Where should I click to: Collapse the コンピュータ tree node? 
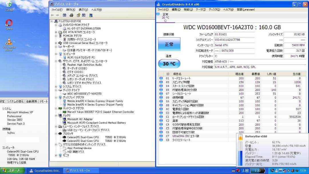tap(56, 54)
